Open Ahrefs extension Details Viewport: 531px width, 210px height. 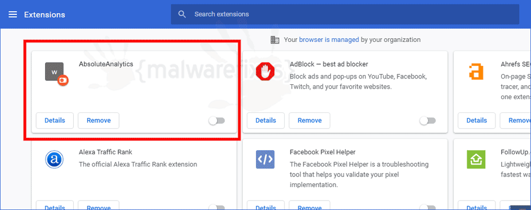(x=477, y=121)
